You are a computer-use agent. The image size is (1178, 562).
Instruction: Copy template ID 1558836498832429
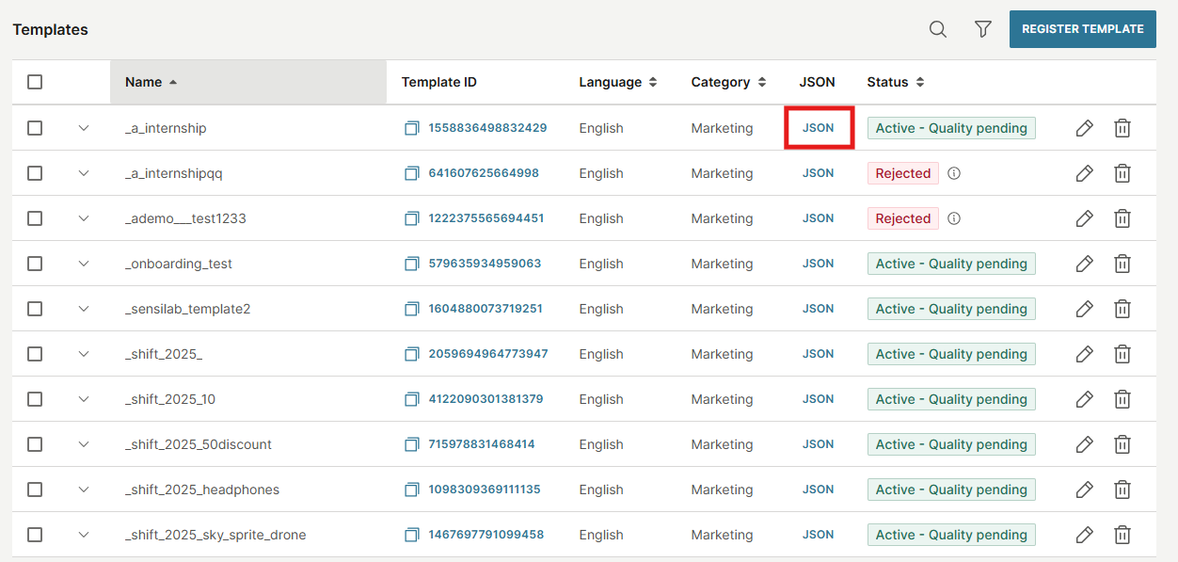(411, 128)
